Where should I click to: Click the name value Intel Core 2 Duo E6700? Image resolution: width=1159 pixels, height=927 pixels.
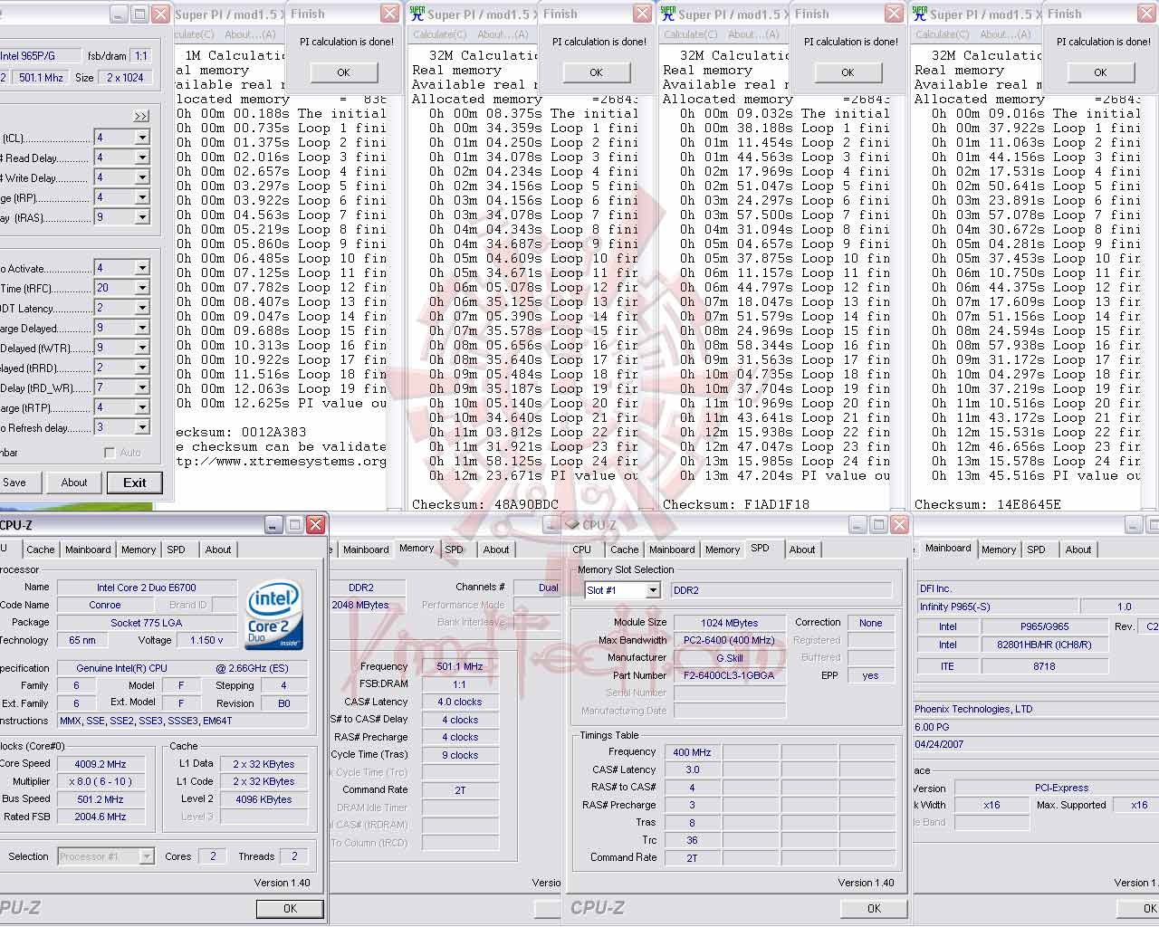click(x=147, y=588)
